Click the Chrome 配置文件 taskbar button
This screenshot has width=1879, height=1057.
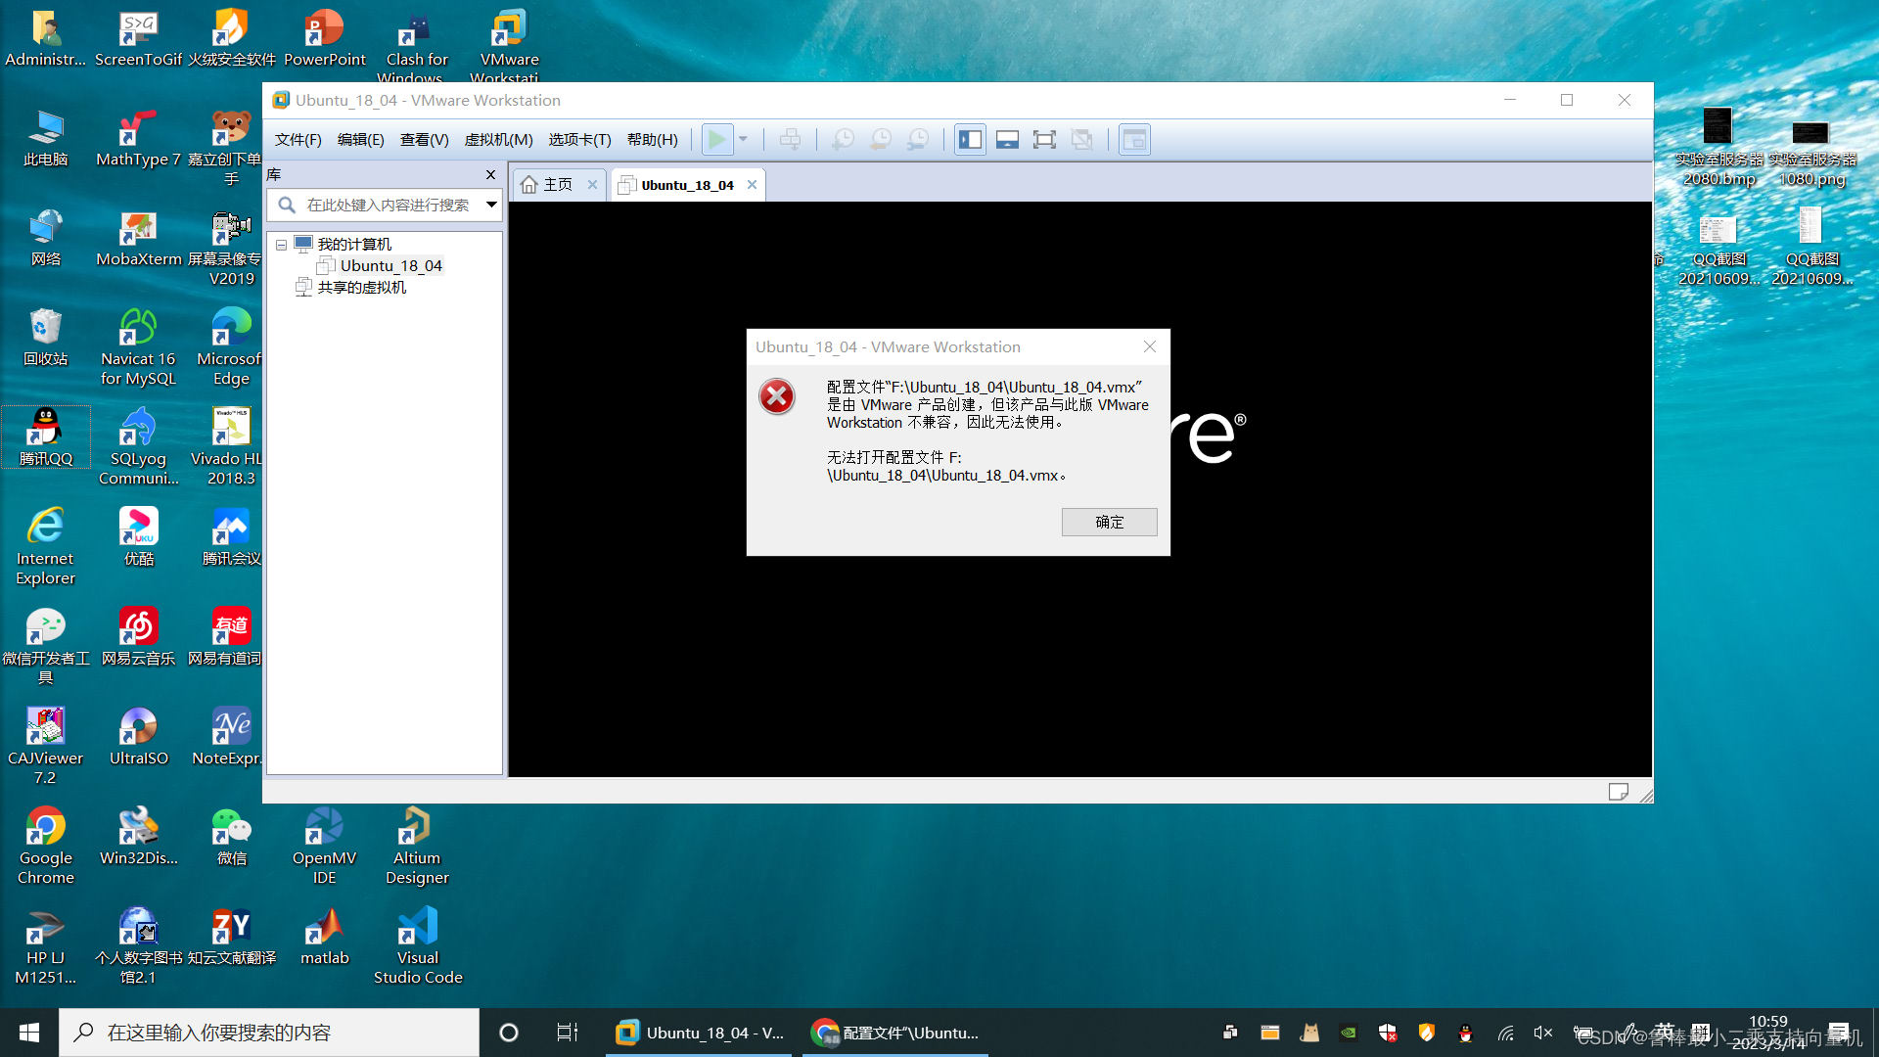pyautogui.click(x=894, y=1033)
